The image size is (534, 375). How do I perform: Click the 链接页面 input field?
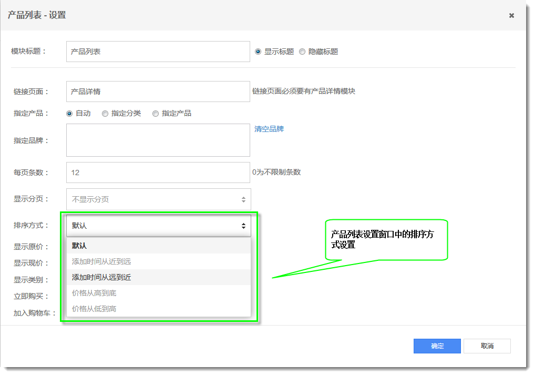click(158, 92)
